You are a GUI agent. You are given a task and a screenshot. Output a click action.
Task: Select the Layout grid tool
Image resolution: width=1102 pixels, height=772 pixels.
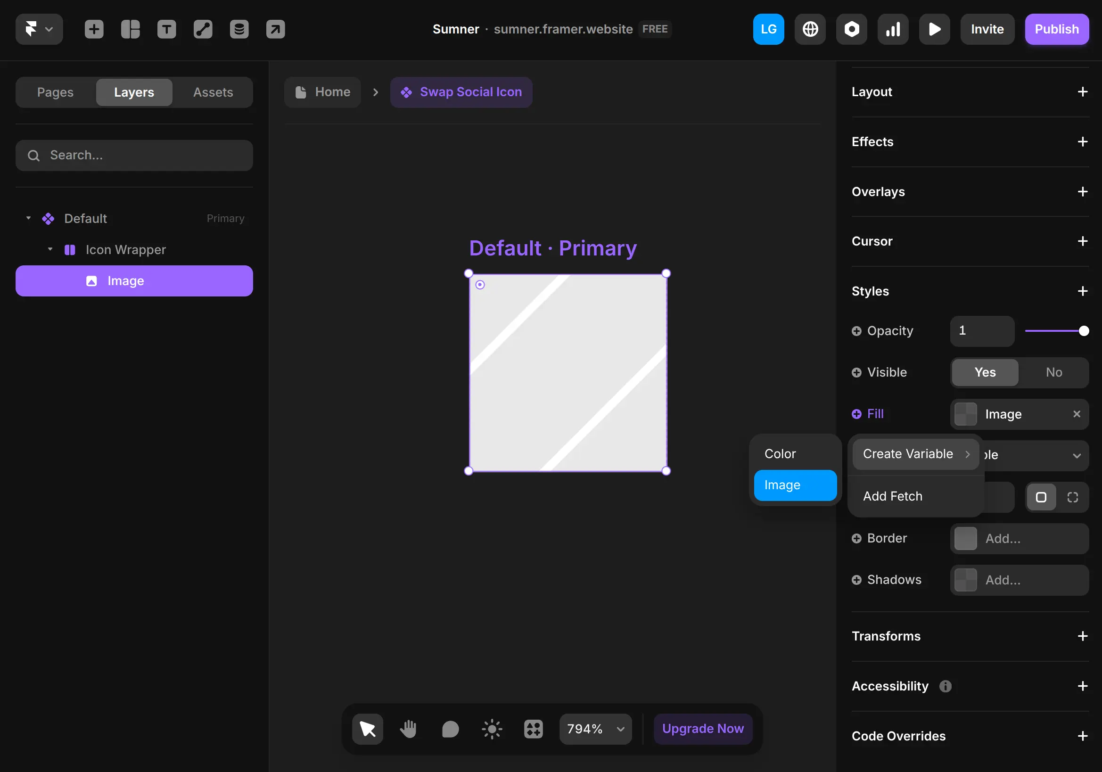(131, 29)
